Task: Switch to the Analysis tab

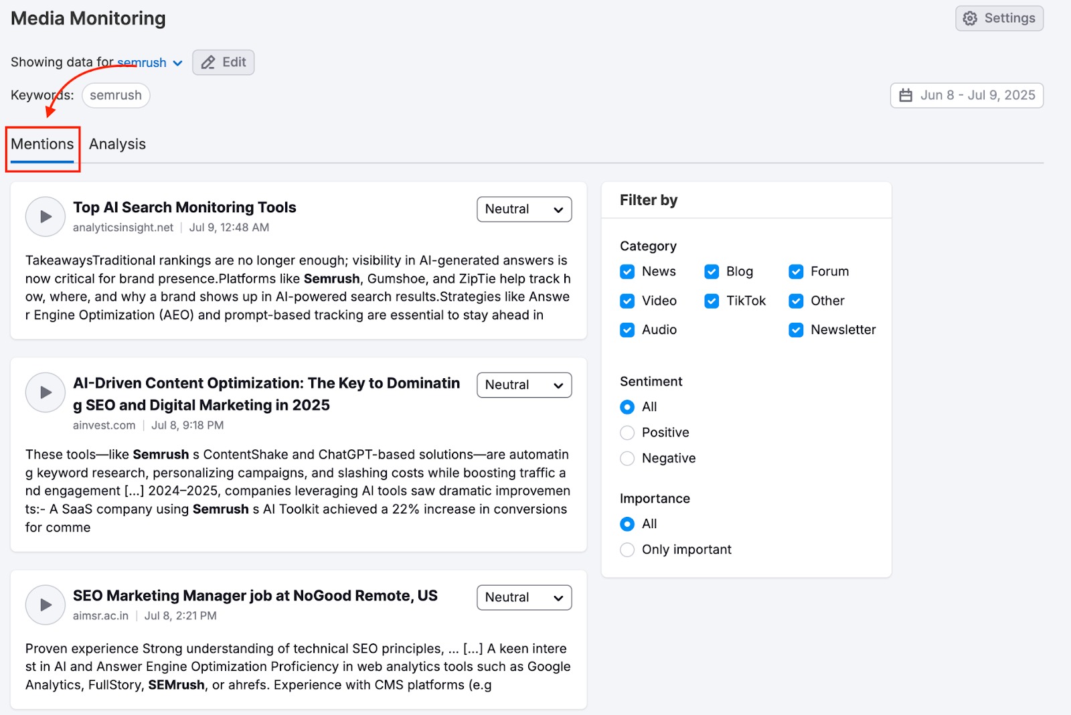Action: pos(117,145)
